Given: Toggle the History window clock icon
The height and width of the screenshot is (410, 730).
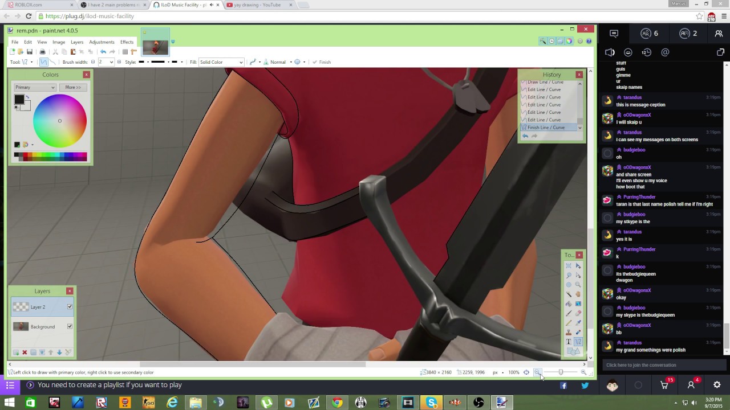Looking at the screenshot, I should pos(551,41).
